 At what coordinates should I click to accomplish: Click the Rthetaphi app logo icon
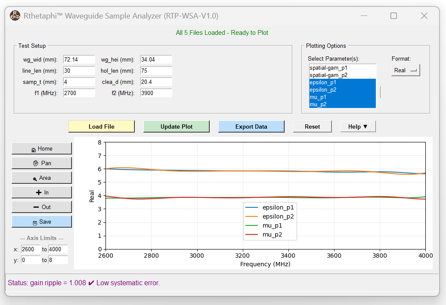tap(15, 15)
